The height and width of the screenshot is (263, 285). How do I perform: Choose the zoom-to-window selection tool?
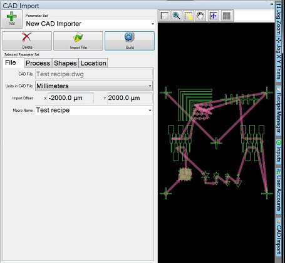[189, 16]
